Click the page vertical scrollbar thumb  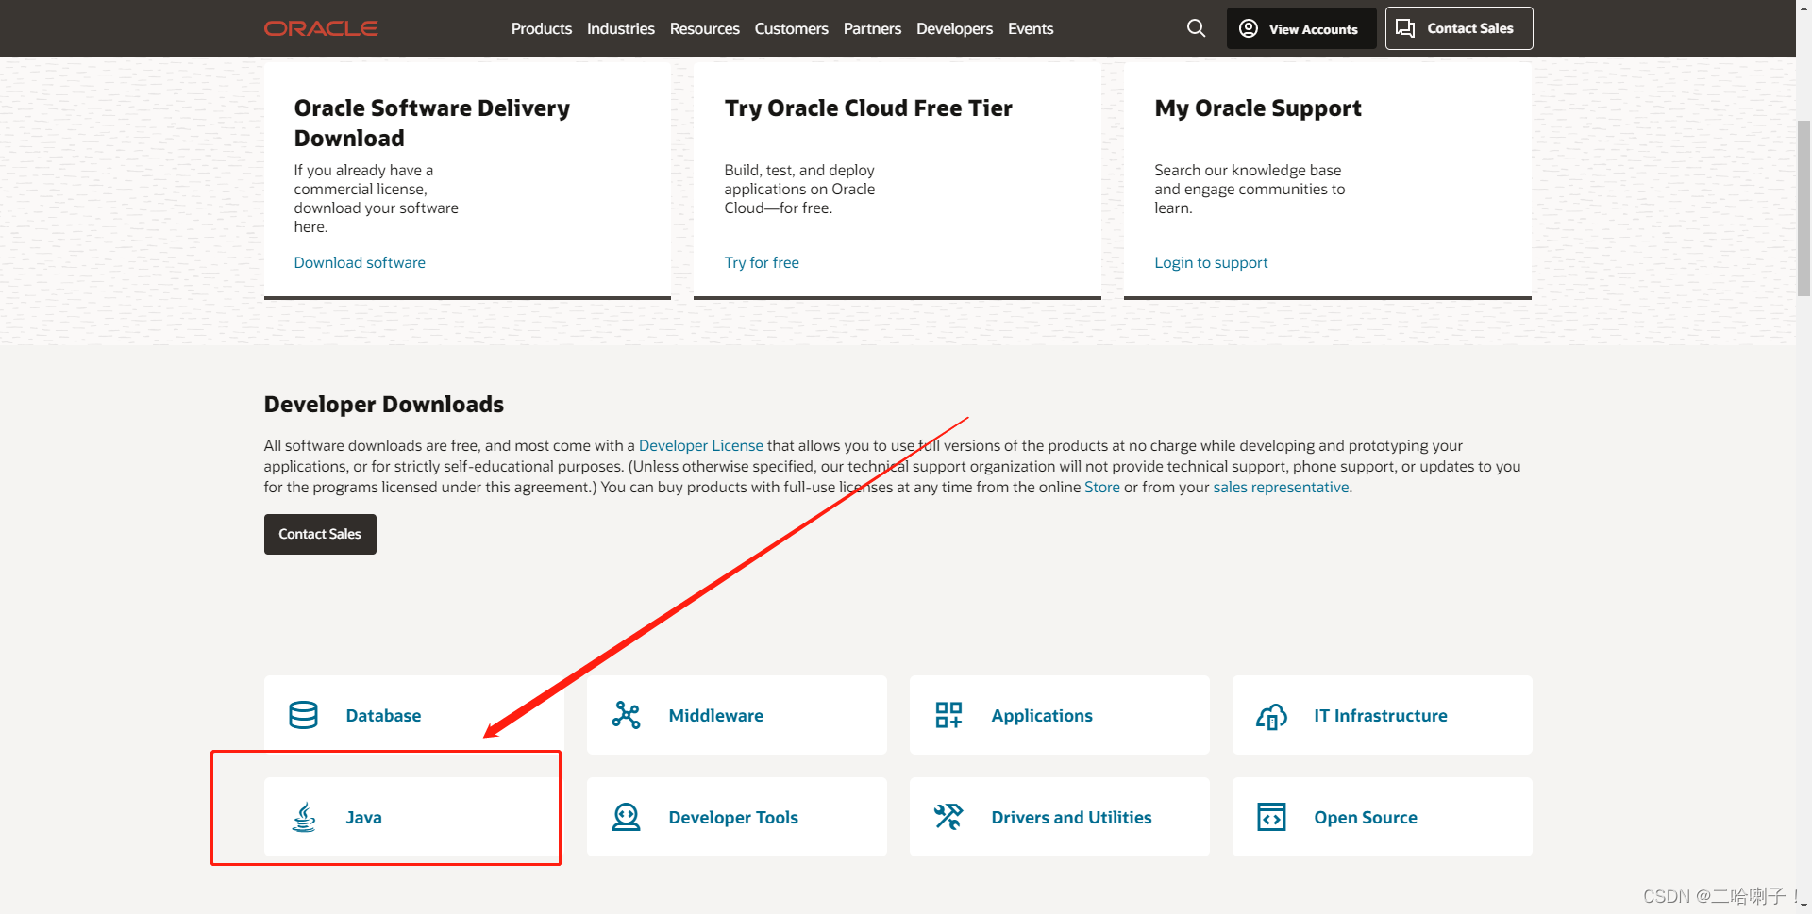[1804, 208]
